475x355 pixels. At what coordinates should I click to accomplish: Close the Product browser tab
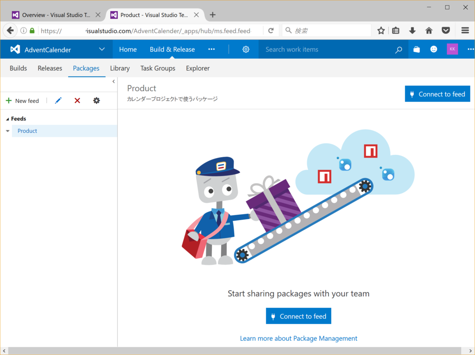click(x=196, y=15)
